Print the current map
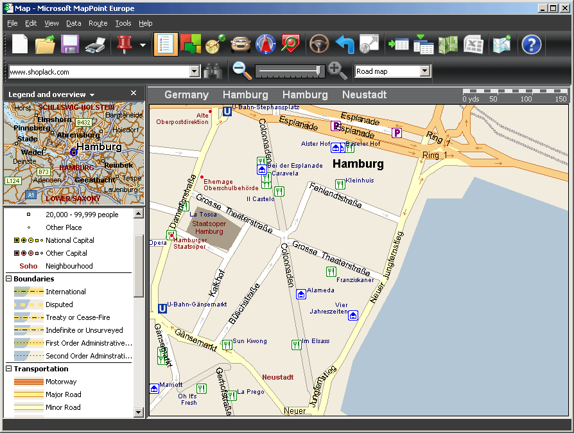The width and height of the screenshot is (574, 433). 95,45
